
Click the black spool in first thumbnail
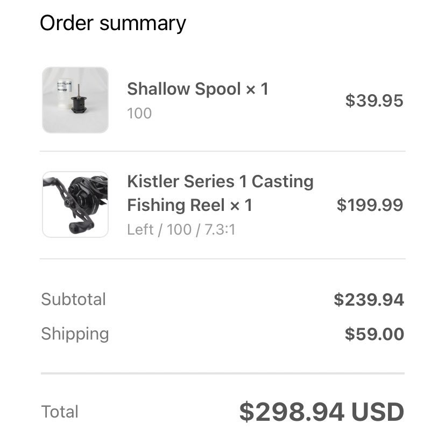coord(79,104)
